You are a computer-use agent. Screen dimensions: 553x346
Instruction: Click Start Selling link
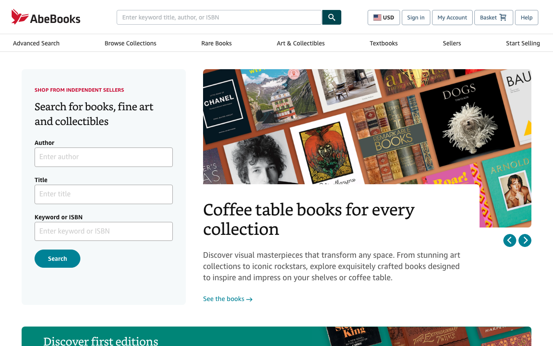click(523, 43)
